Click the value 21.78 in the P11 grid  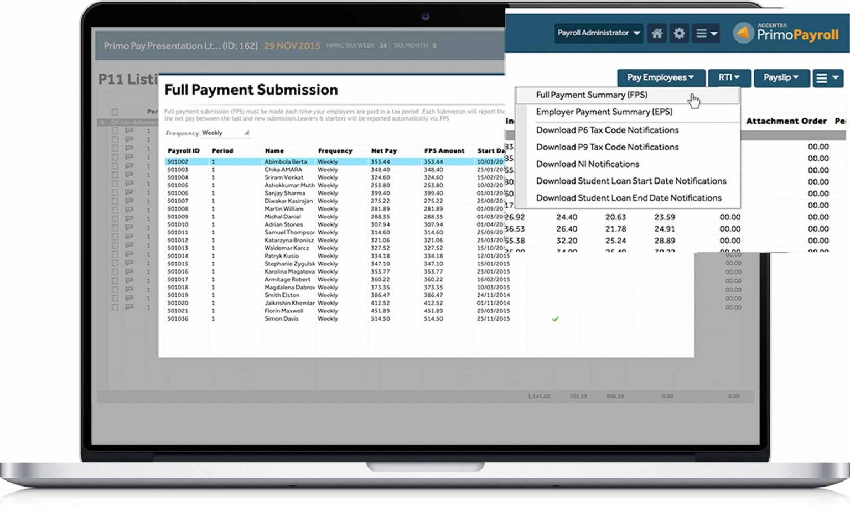[x=615, y=229]
